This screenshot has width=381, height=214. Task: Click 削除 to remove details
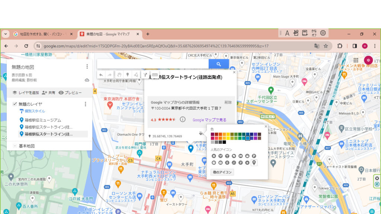click(228, 103)
